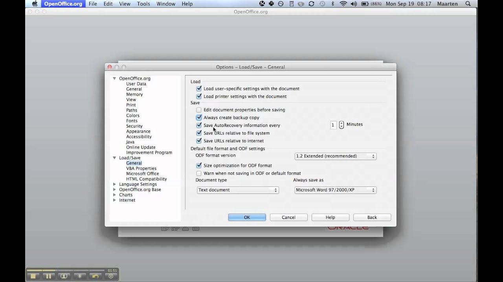The height and width of the screenshot is (282, 503).
Task: Uncheck Always create backup copy
Action: point(199,117)
